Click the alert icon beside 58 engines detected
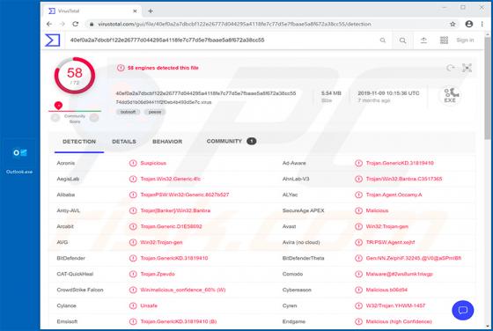Screen dimensions: 493x331 pyautogui.click(x=121, y=68)
